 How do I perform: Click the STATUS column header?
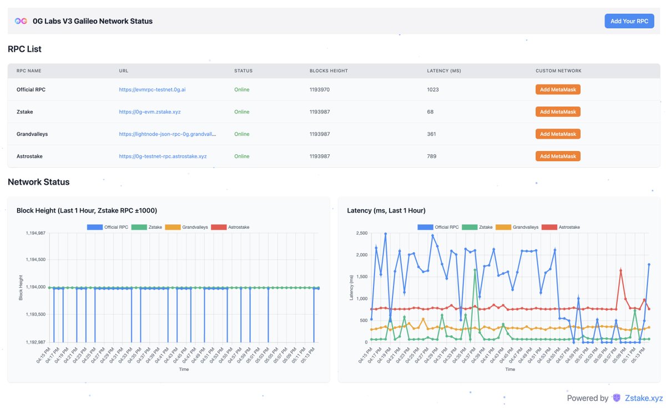pyautogui.click(x=243, y=71)
